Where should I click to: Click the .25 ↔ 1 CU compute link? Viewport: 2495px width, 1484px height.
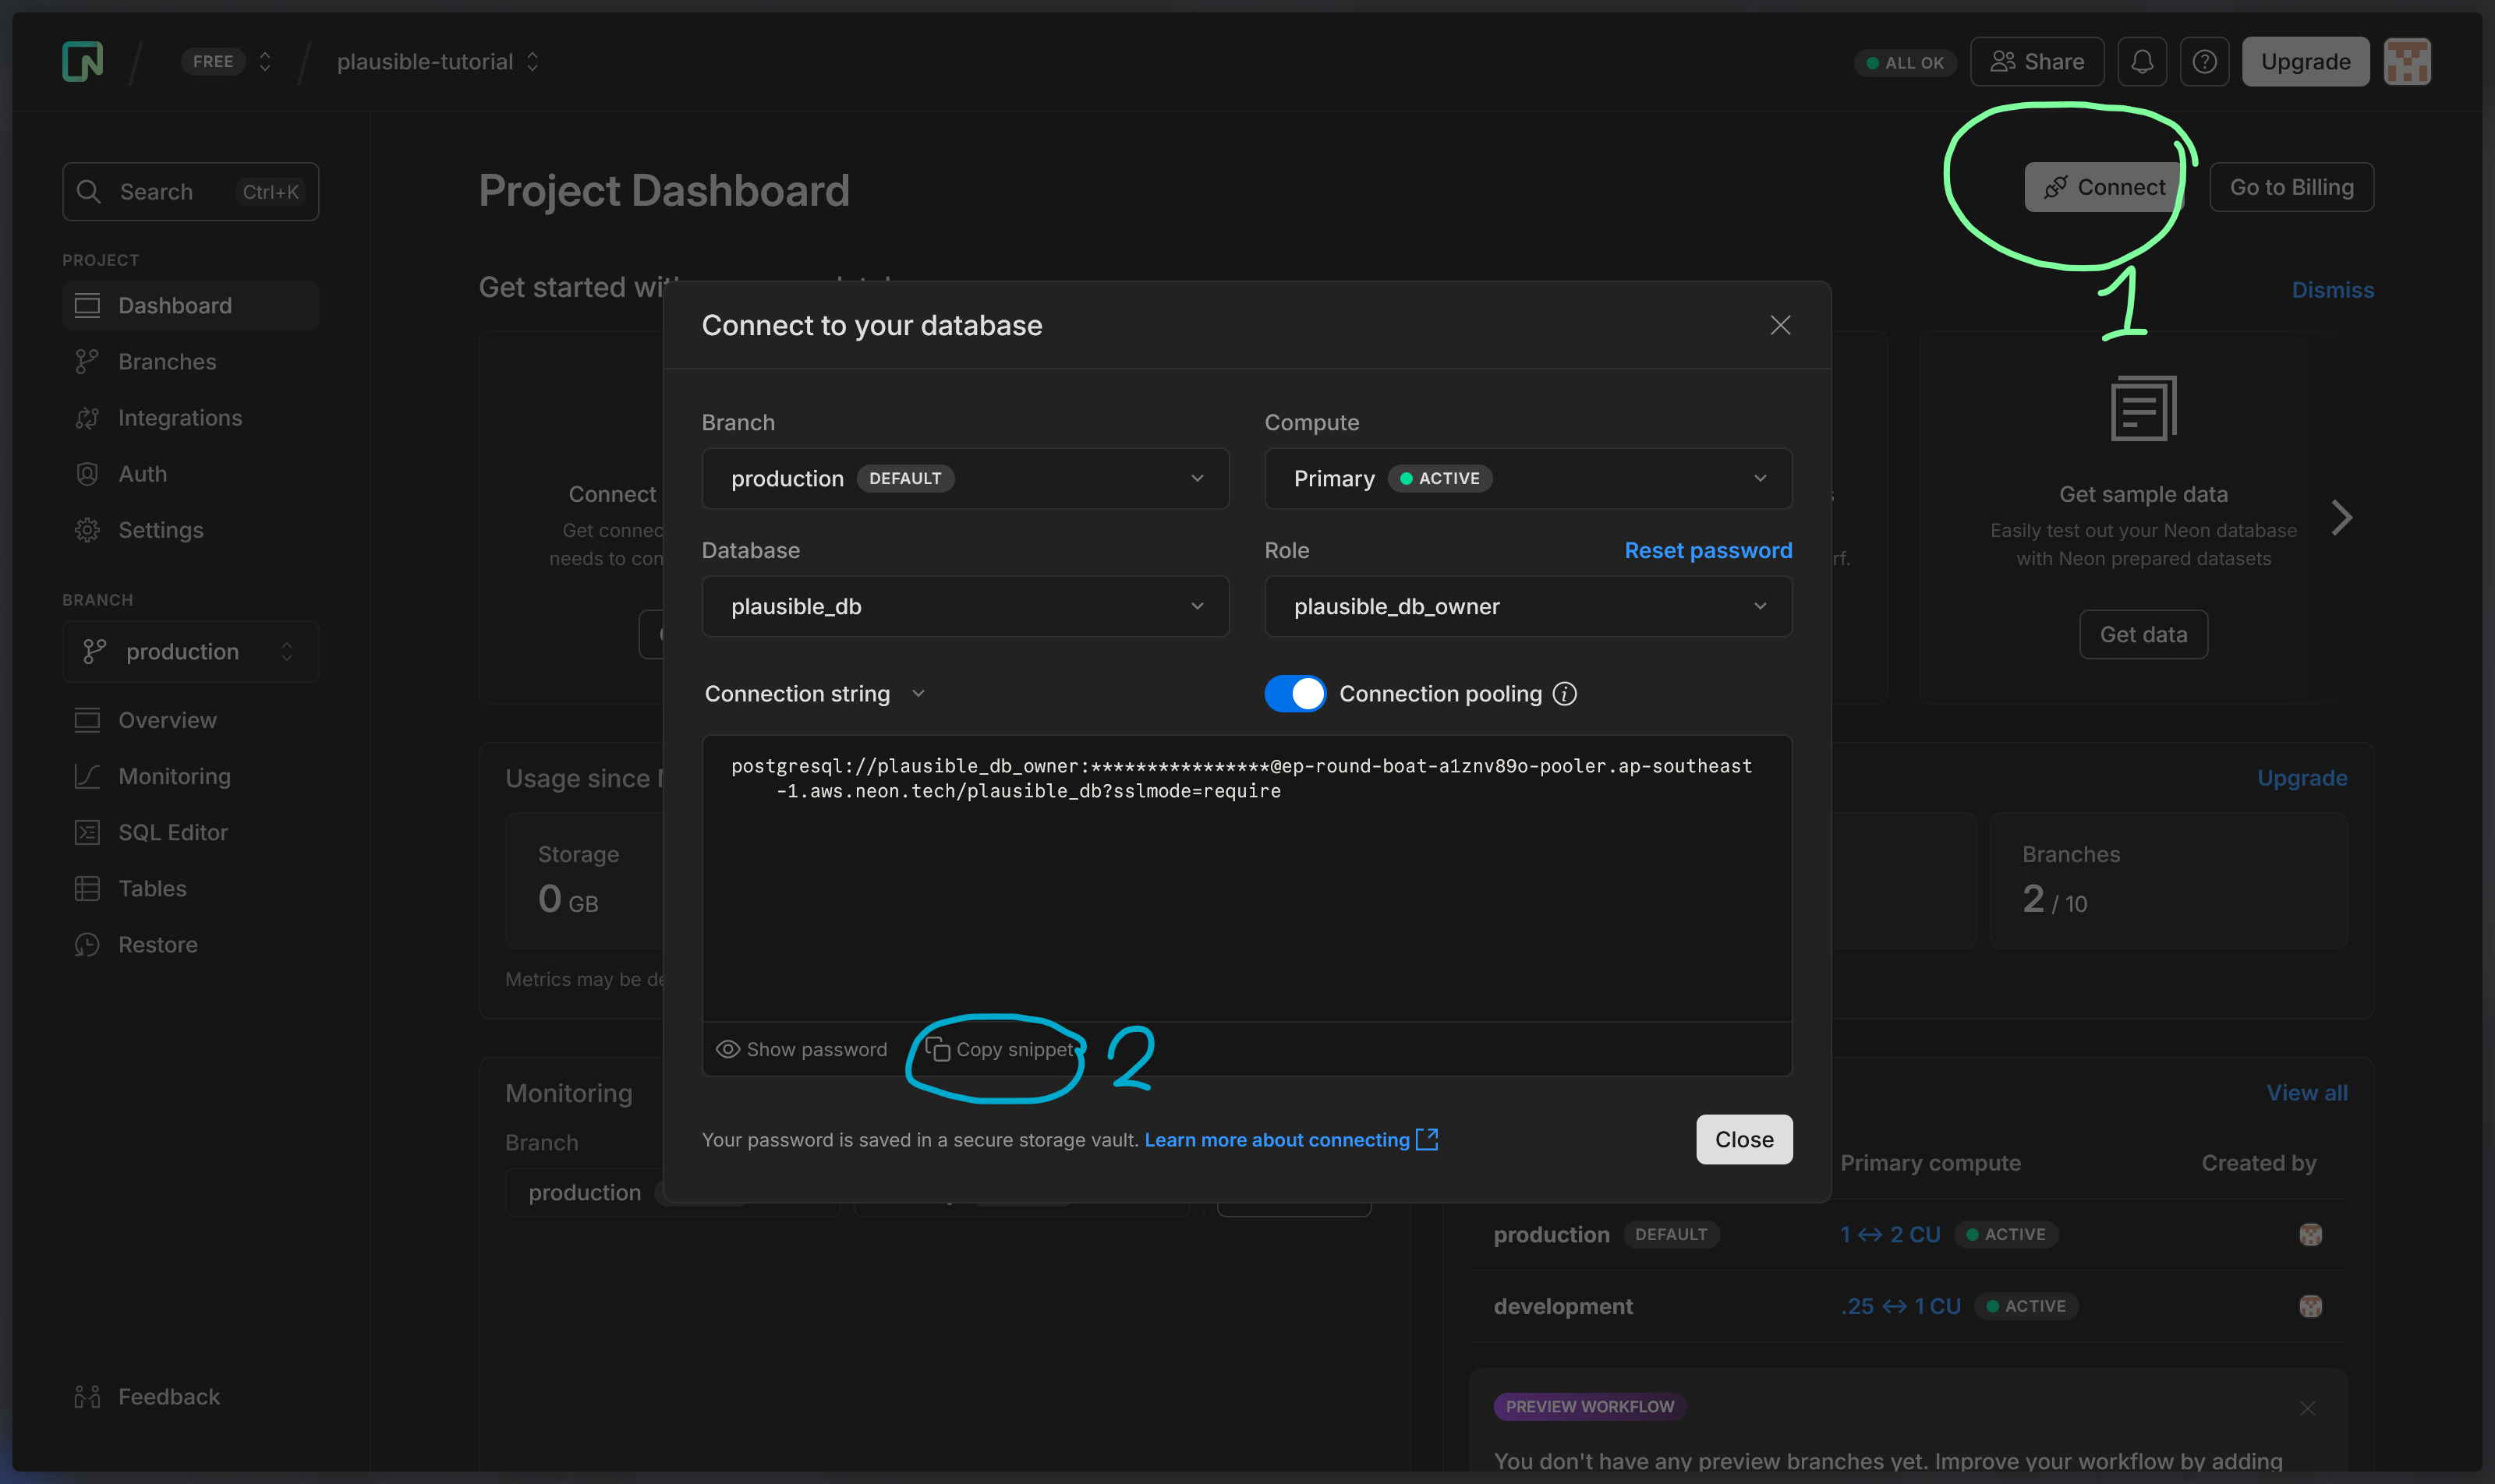(x=1900, y=1306)
